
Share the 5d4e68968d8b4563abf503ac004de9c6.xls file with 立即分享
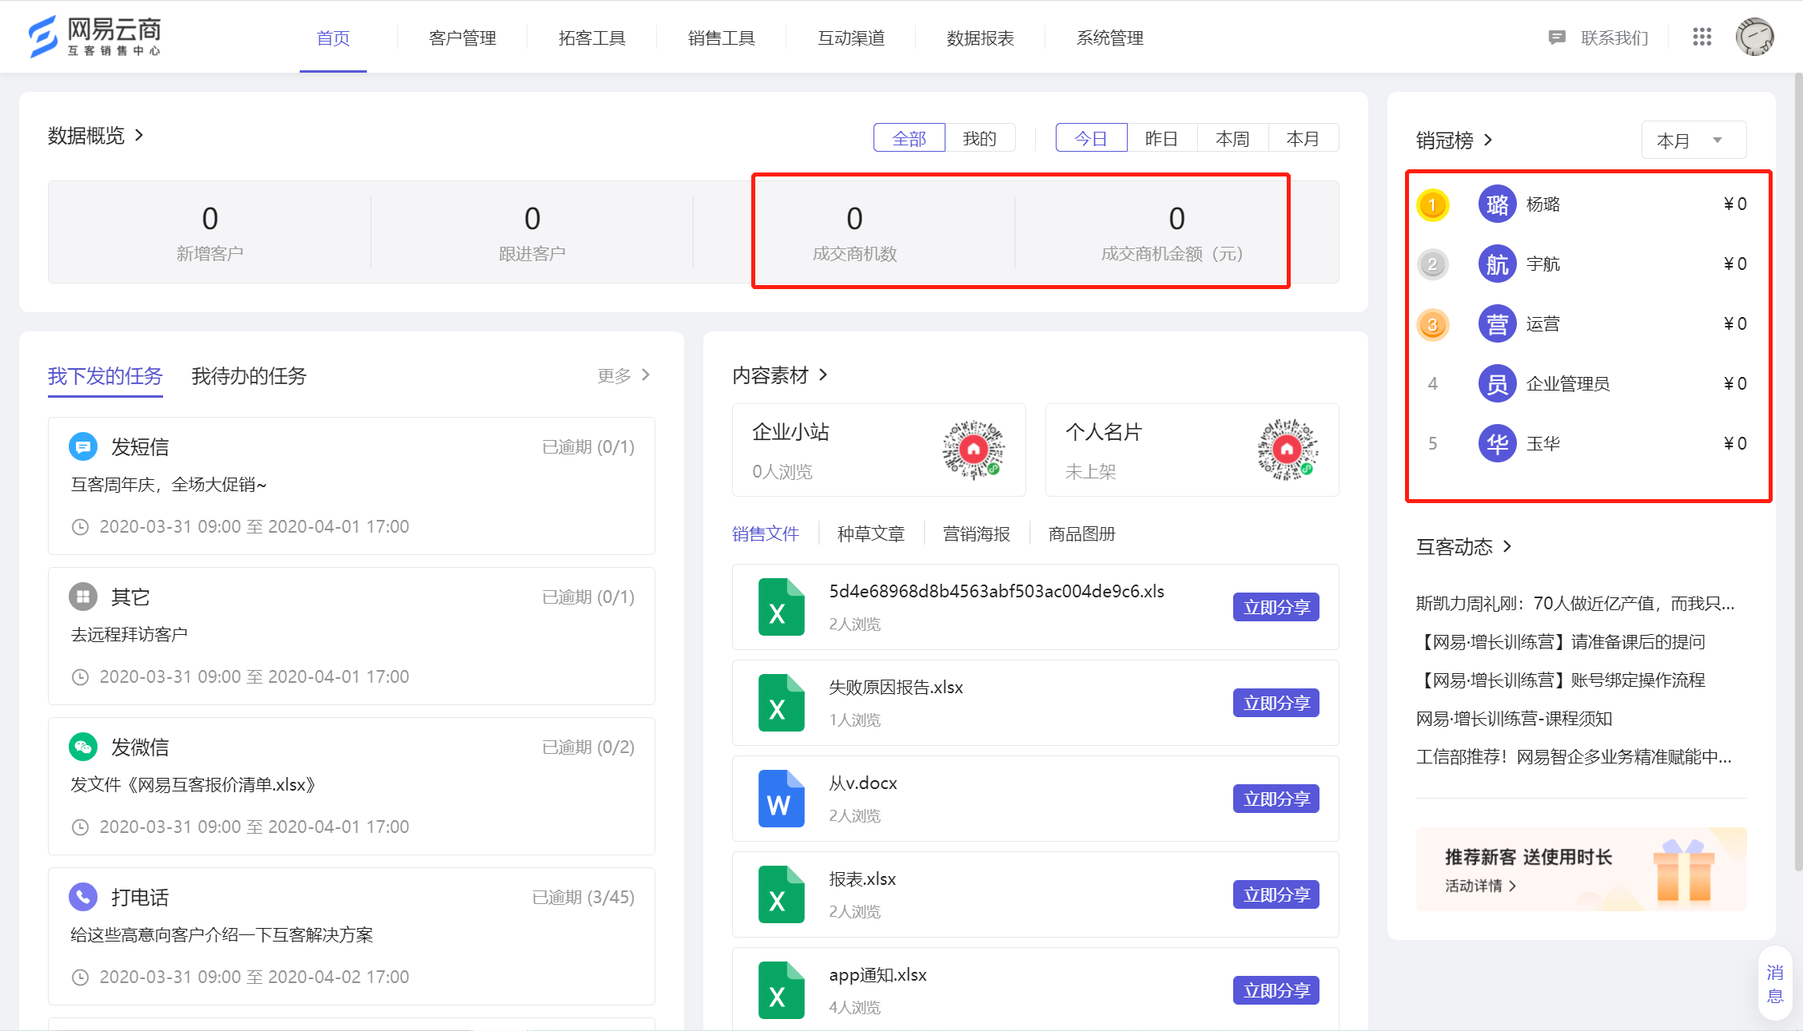coord(1276,607)
